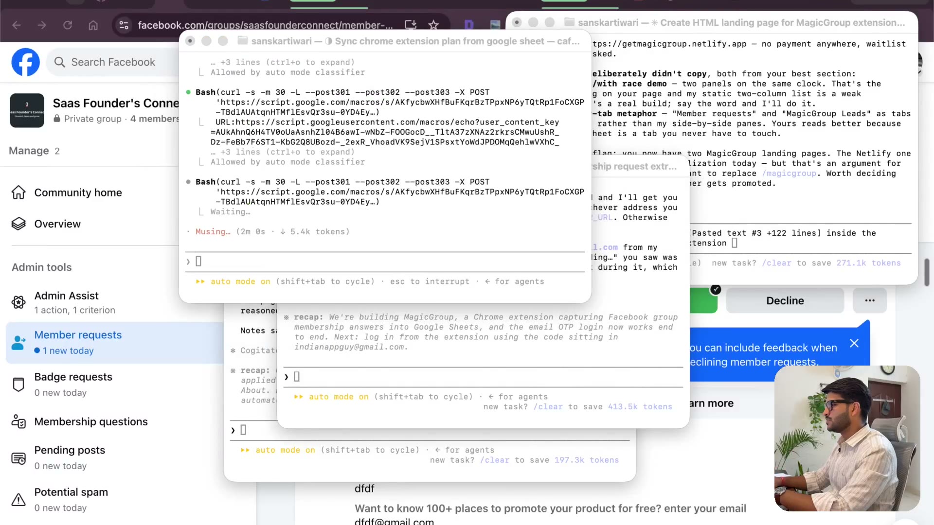Reload the Facebook page
This screenshot has width=934, height=525.
[x=68, y=25]
